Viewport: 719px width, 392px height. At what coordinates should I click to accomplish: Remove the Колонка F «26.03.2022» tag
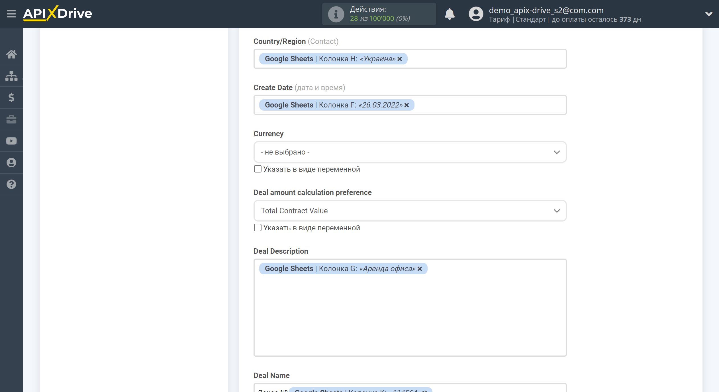(x=407, y=105)
